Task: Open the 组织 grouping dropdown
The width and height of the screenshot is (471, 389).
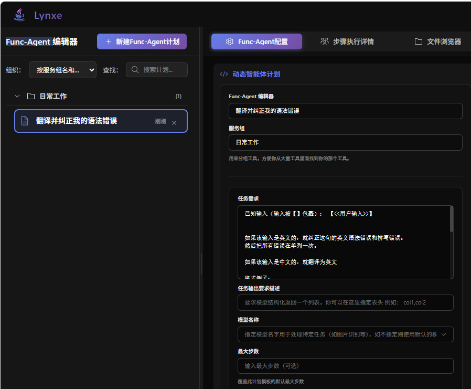Action: pyautogui.click(x=62, y=69)
